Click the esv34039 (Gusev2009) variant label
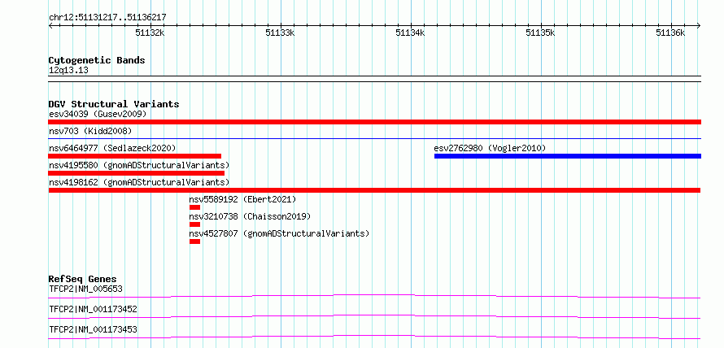This screenshot has width=724, height=348. pyautogui.click(x=98, y=114)
